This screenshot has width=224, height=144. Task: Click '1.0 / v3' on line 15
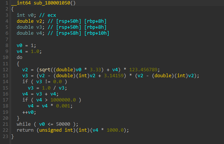53,88
